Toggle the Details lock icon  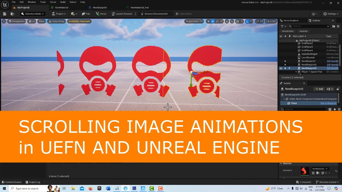[338, 89]
